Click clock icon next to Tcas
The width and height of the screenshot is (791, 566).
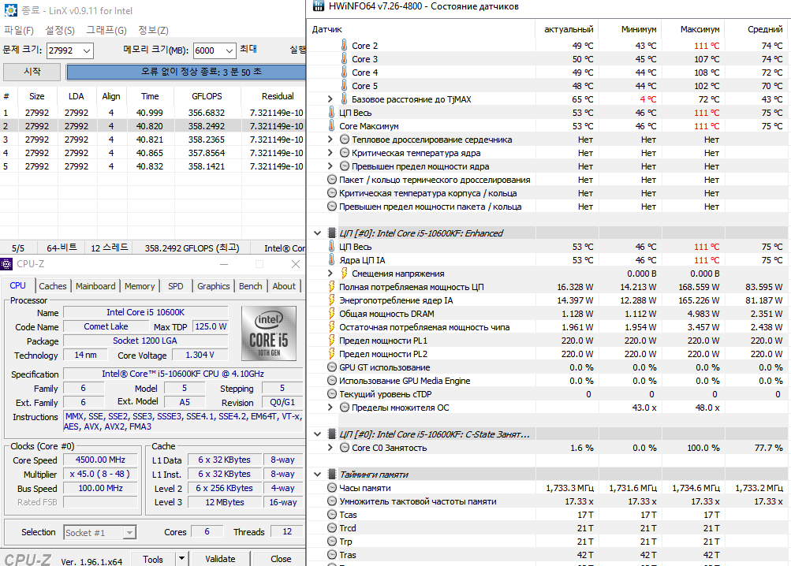tap(332, 515)
